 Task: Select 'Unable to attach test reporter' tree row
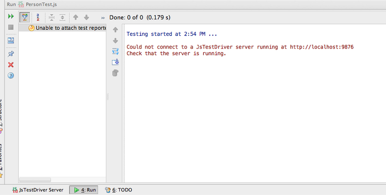pos(63,28)
